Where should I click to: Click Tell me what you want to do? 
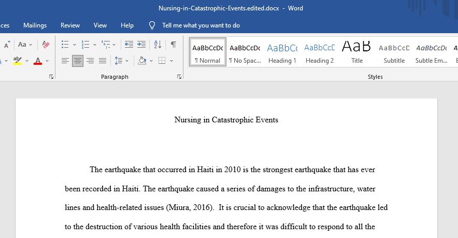point(201,25)
